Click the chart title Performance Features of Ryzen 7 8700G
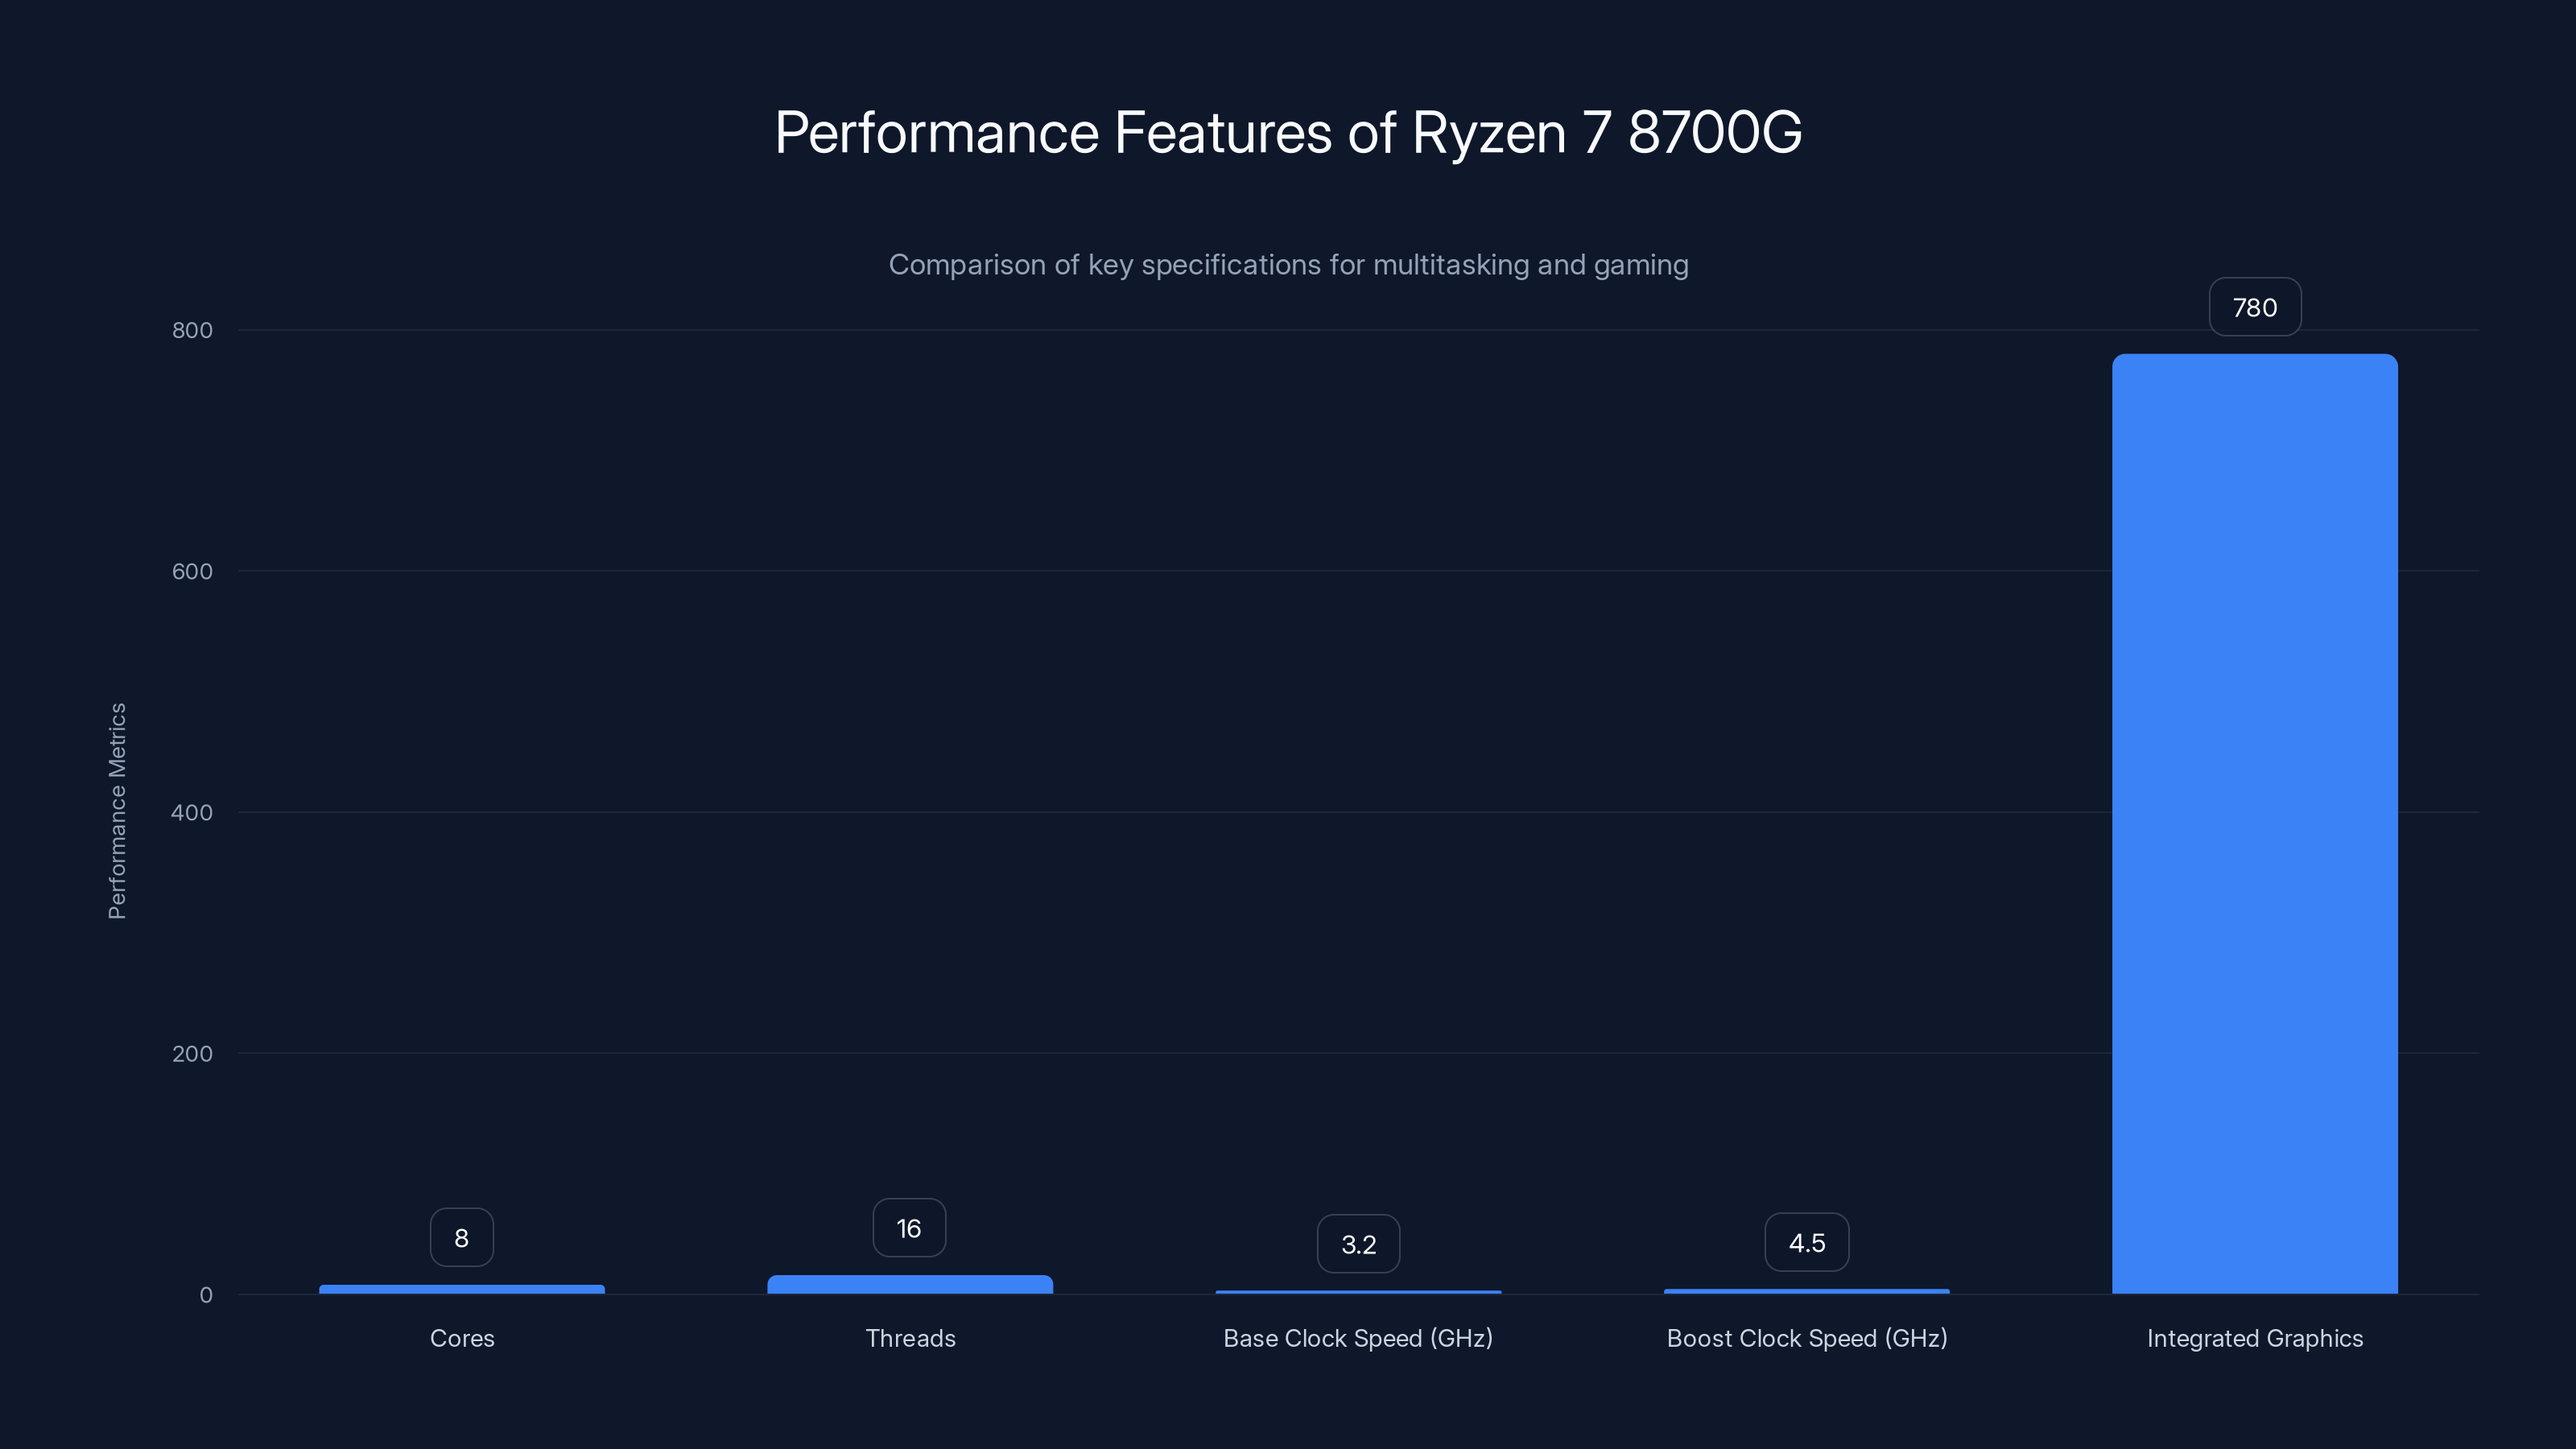This screenshot has width=2576, height=1449. pyautogui.click(x=1288, y=132)
